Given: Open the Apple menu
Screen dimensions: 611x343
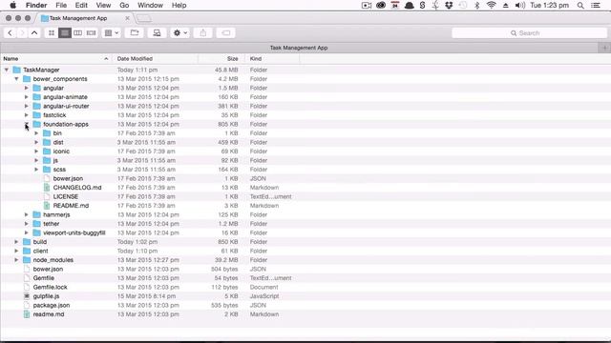Looking at the screenshot, I should click(x=12, y=6).
